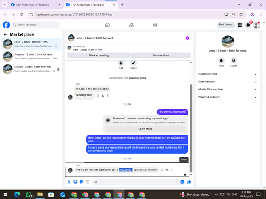Select the second Messenger browser tab
The width and height of the screenshot is (266, 199).
pos(90,5)
